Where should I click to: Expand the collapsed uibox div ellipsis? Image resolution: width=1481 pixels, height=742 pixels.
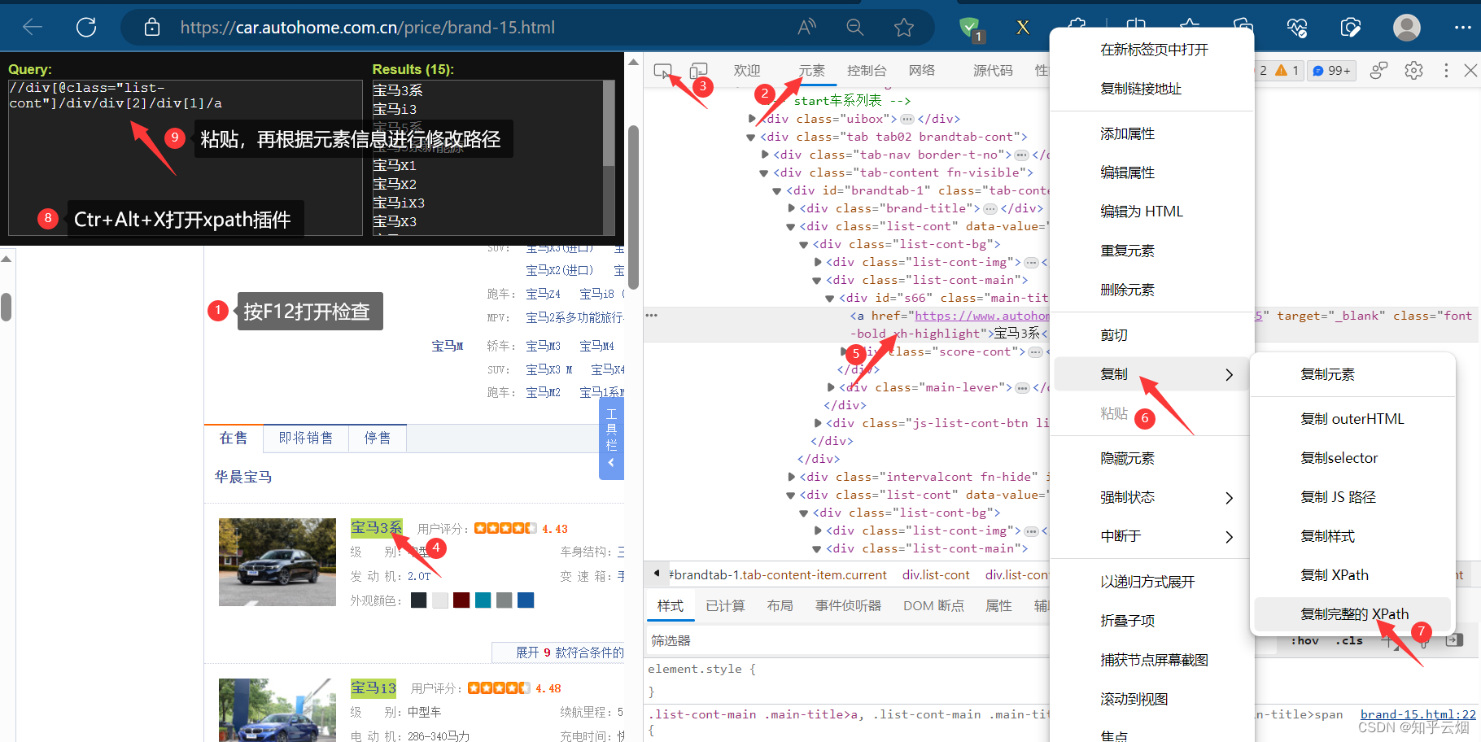tap(907, 119)
